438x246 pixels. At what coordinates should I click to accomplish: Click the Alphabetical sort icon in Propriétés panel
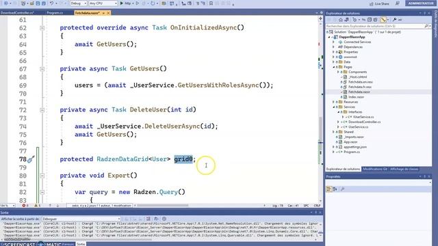[x=335, y=189]
